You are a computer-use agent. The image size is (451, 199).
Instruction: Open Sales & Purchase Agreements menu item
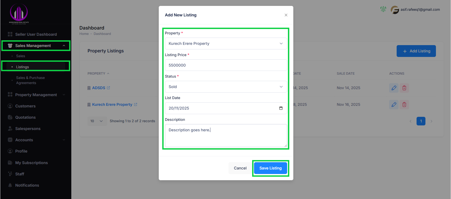point(30,80)
